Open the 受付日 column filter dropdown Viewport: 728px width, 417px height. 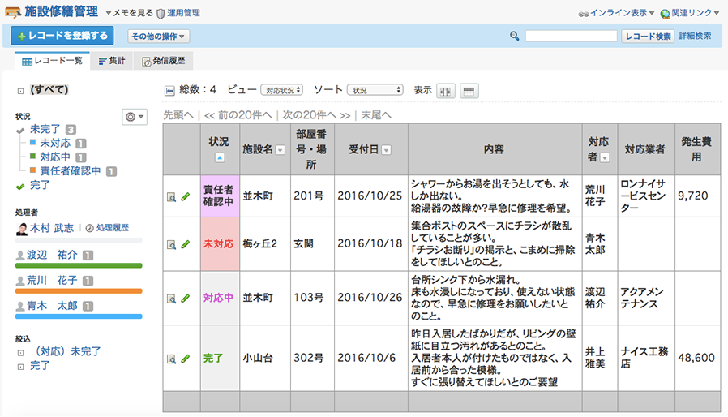pyautogui.click(x=386, y=150)
